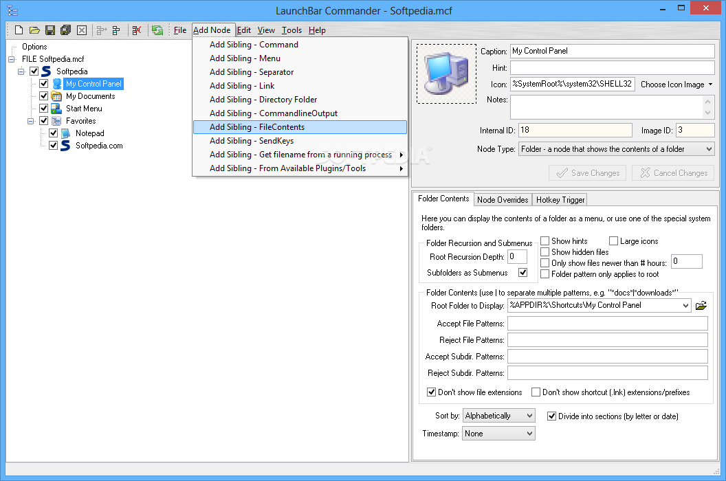The width and height of the screenshot is (726, 481).
Task: Click the browse folder icon beside Root Folder
Action: [x=701, y=306]
